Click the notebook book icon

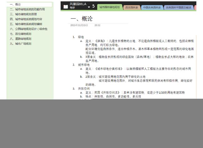66,7
